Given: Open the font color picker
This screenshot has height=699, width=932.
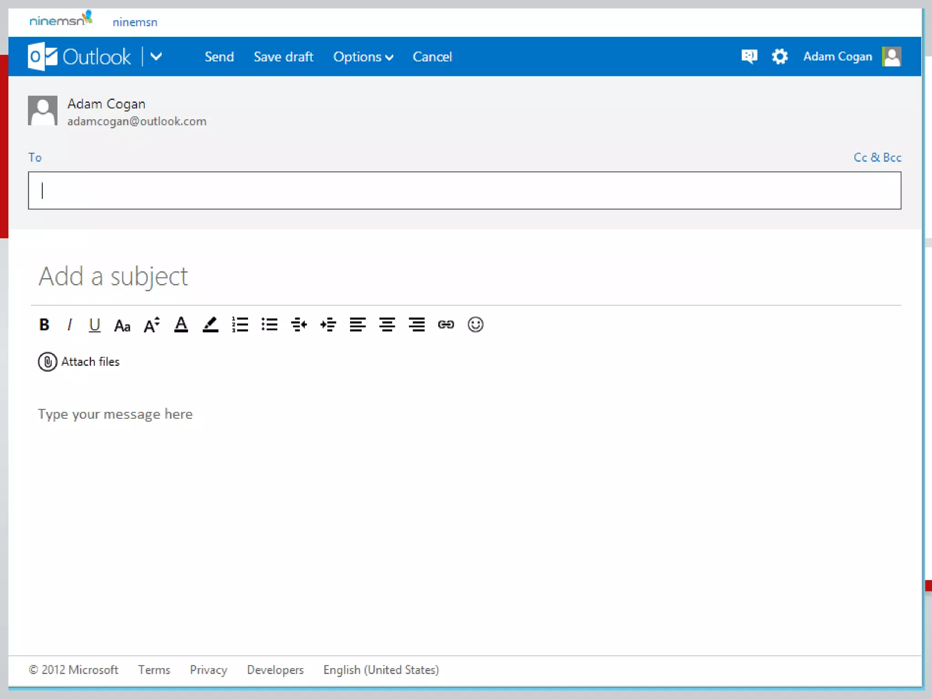Looking at the screenshot, I should click(x=181, y=325).
